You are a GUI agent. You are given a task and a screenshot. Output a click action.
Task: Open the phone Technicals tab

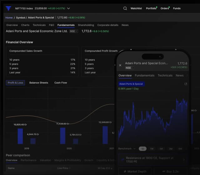coord(165,76)
